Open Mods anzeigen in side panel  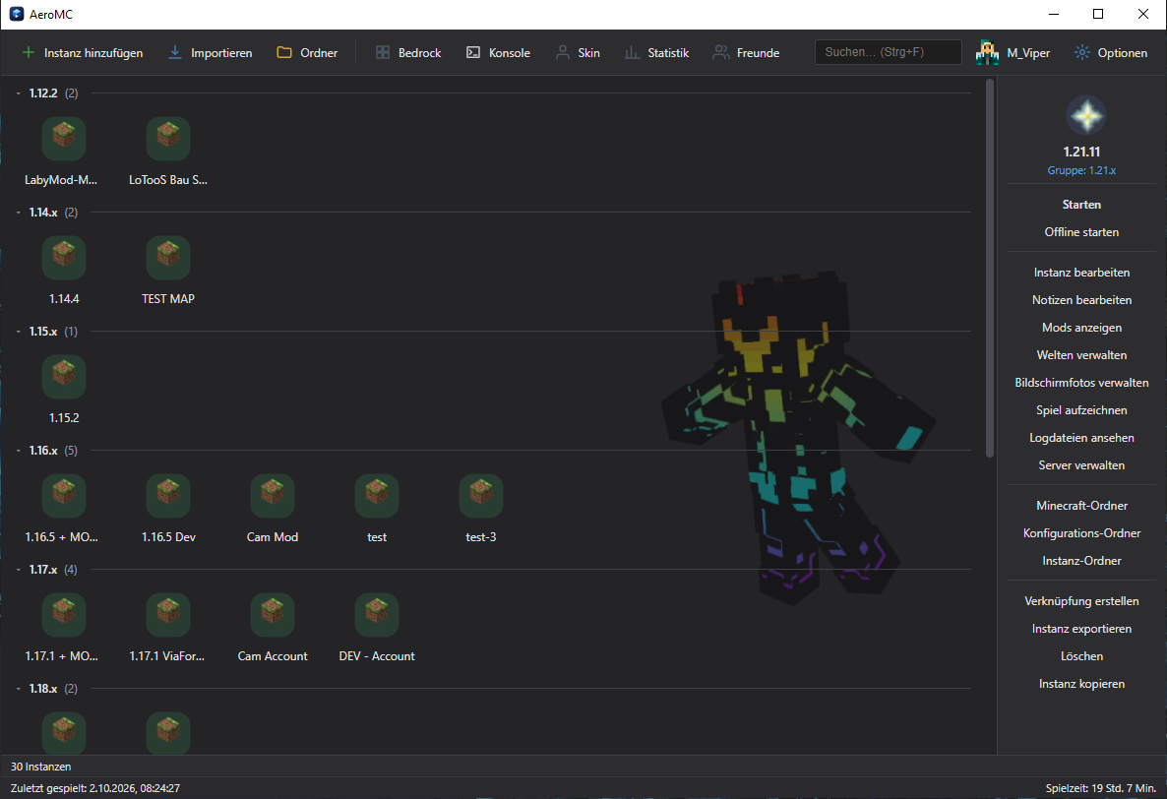(x=1081, y=328)
